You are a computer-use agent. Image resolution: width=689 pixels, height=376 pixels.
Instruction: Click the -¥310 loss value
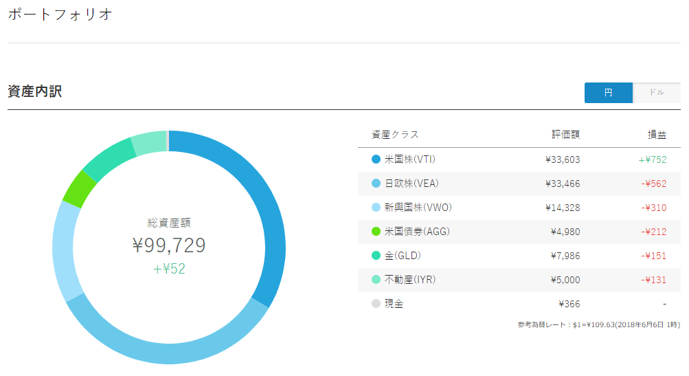tap(654, 208)
